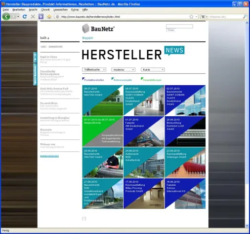The width and height of the screenshot is (250, 234).
Task: Click the blue triangle marker beside Produktneuheiten
Action: click(83, 79)
